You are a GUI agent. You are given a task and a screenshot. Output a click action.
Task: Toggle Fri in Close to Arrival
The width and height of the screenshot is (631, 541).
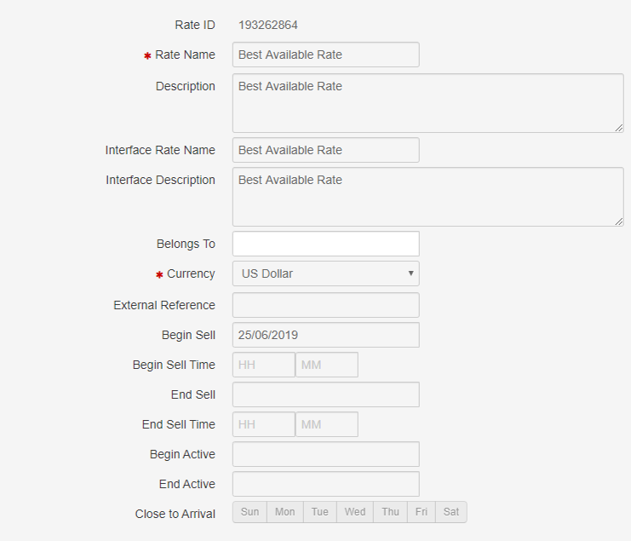click(422, 512)
